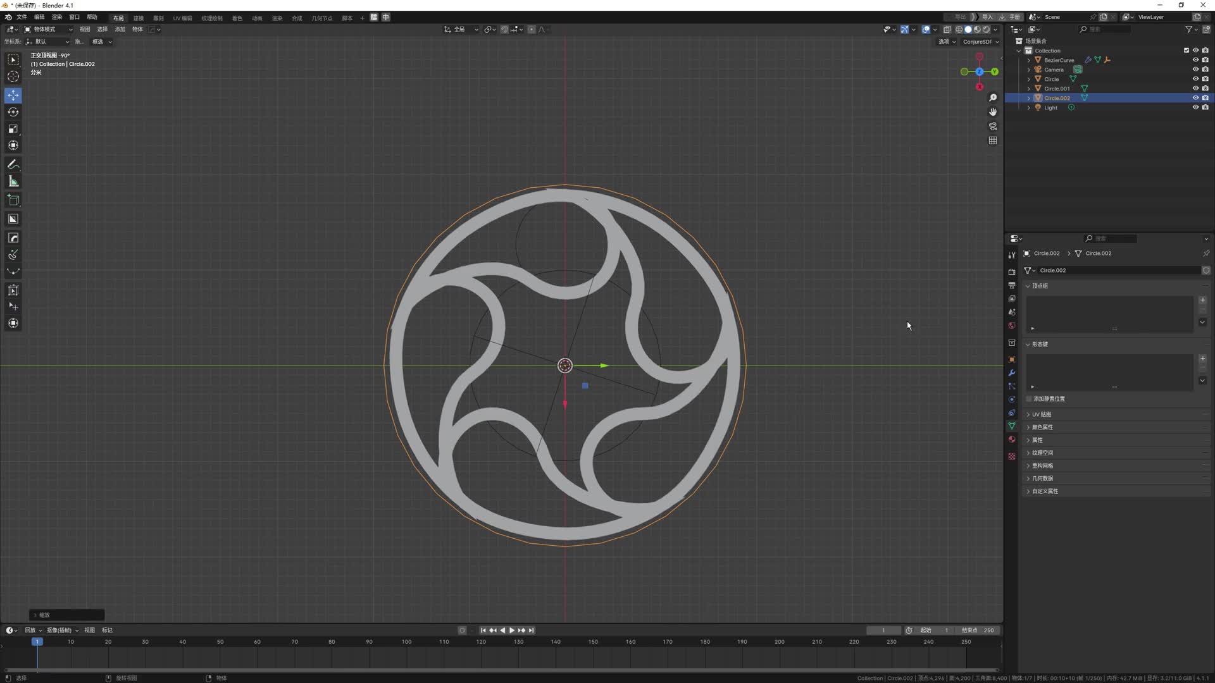Click the zoom magnifier viewport icon
The width and height of the screenshot is (1215, 683).
pos(993,97)
